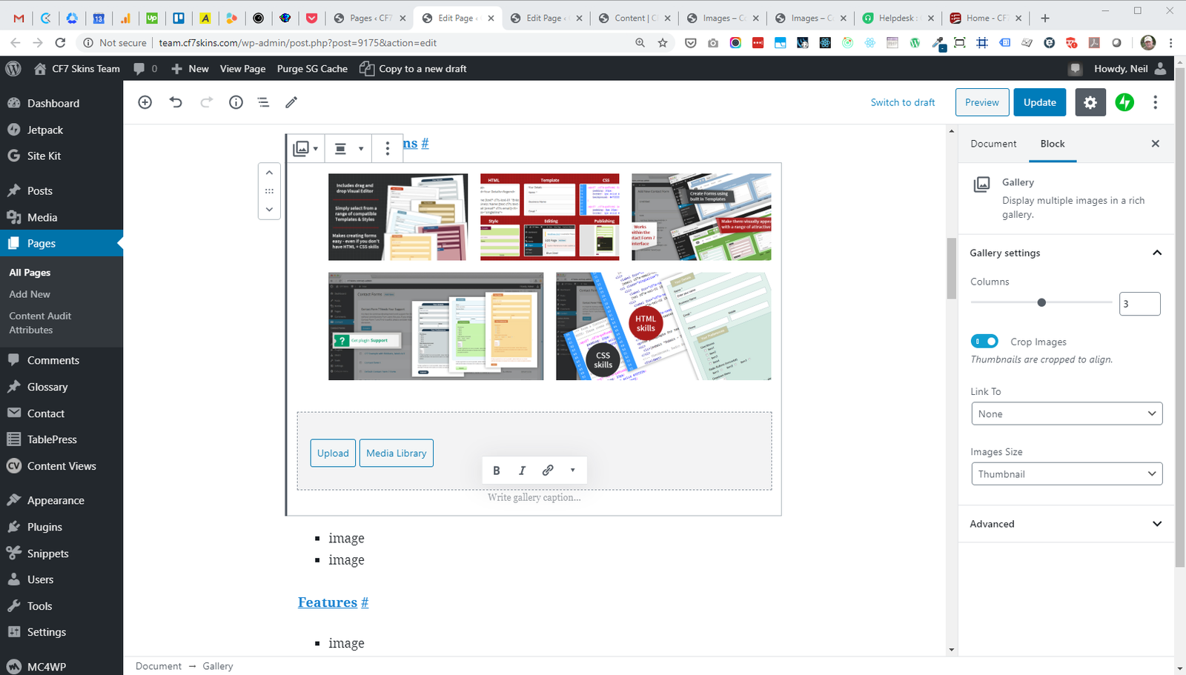1186x675 pixels.
Task: Open the content structure info icon
Action: pos(236,102)
